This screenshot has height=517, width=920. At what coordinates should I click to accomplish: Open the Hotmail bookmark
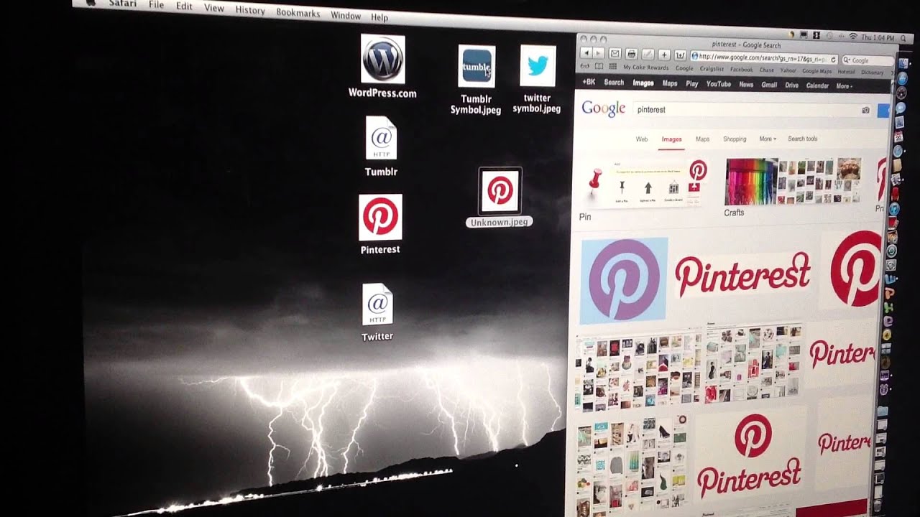[846, 72]
